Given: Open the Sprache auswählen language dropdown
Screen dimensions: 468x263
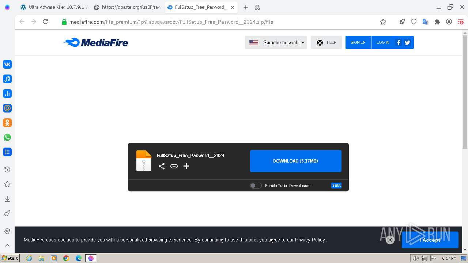Looking at the screenshot, I should pyautogui.click(x=276, y=42).
